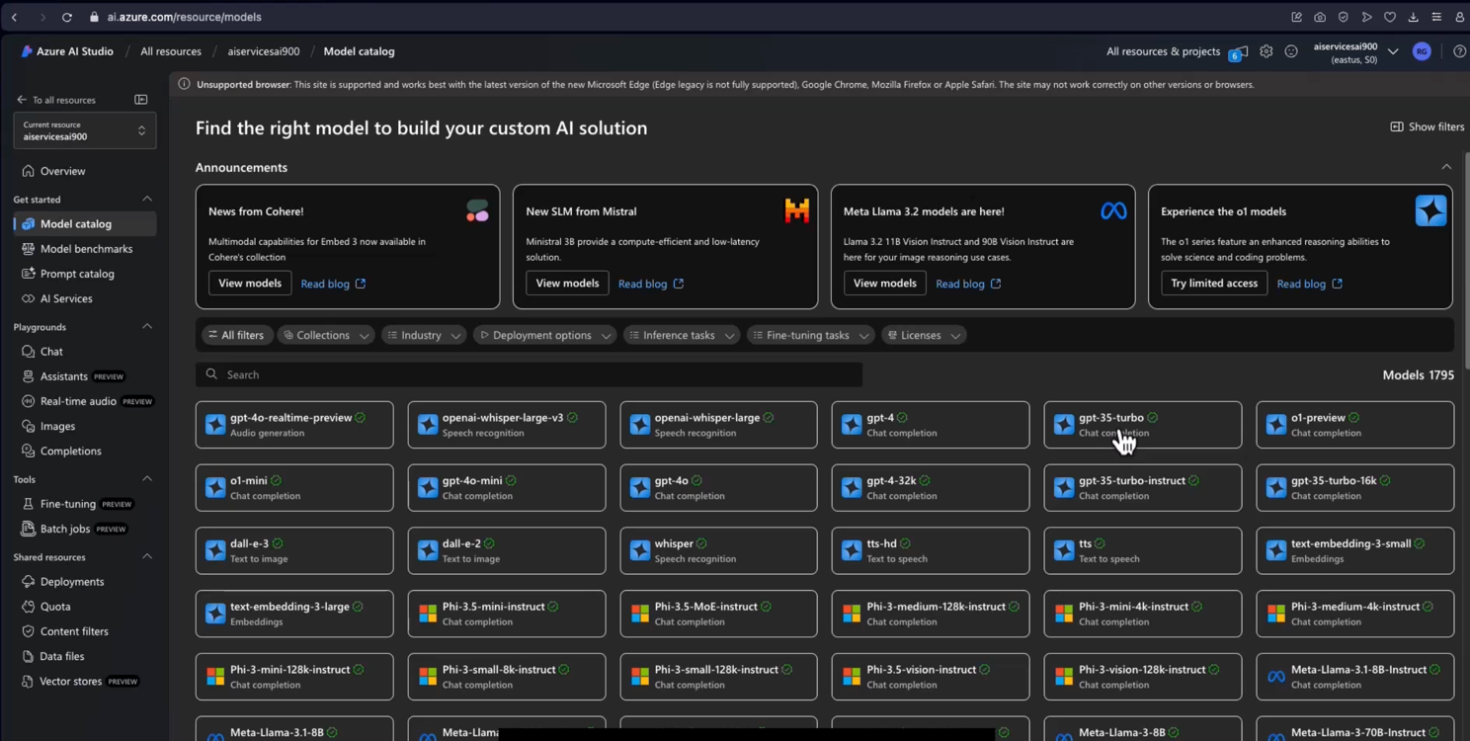The width and height of the screenshot is (1470, 741).
Task: Open the browser downloads icon
Action: point(1413,17)
